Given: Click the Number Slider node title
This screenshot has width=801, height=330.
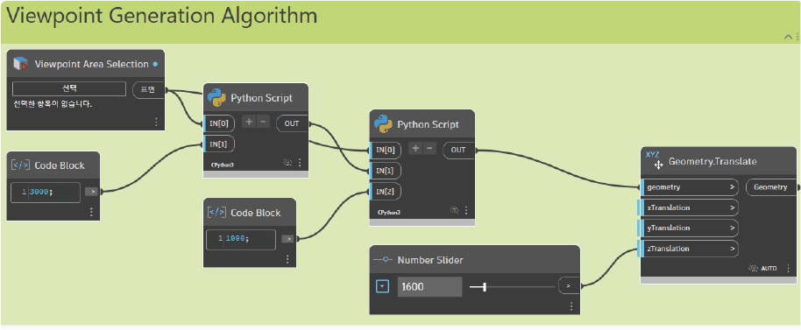Looking at the screenshot, I should click(x=430, y=260).
